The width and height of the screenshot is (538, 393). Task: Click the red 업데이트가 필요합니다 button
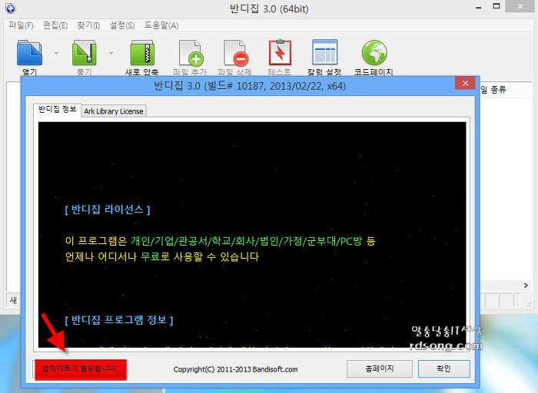coord(80,368)
